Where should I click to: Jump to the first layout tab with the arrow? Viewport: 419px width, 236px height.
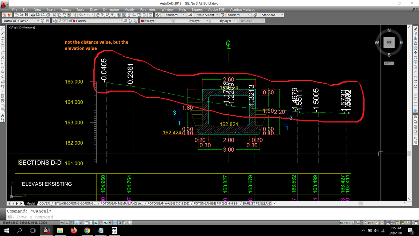(9, 203)
